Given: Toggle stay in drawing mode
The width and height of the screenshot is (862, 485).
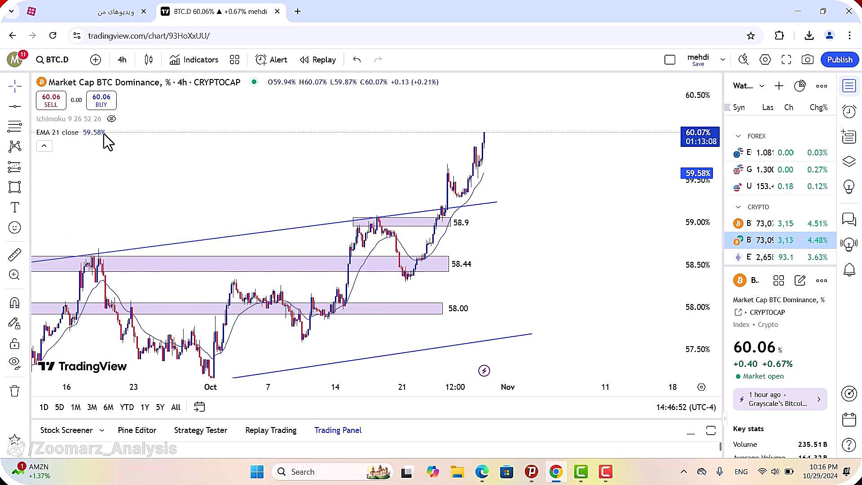Looking at the screenshot, I should pyautogui.click(x=15, y=323).
